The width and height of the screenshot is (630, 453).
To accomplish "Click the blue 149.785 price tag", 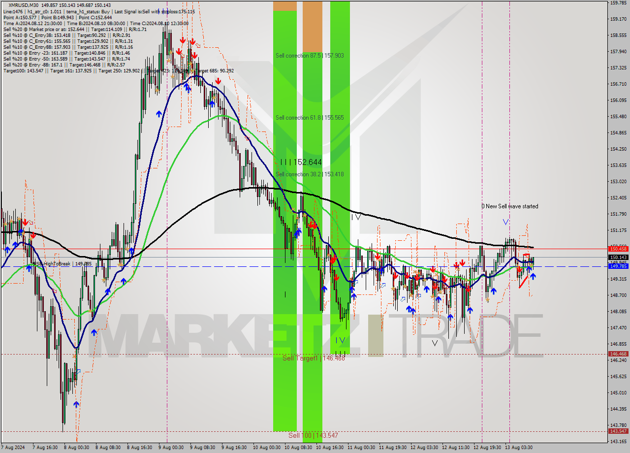I will [x=618, y=266].
